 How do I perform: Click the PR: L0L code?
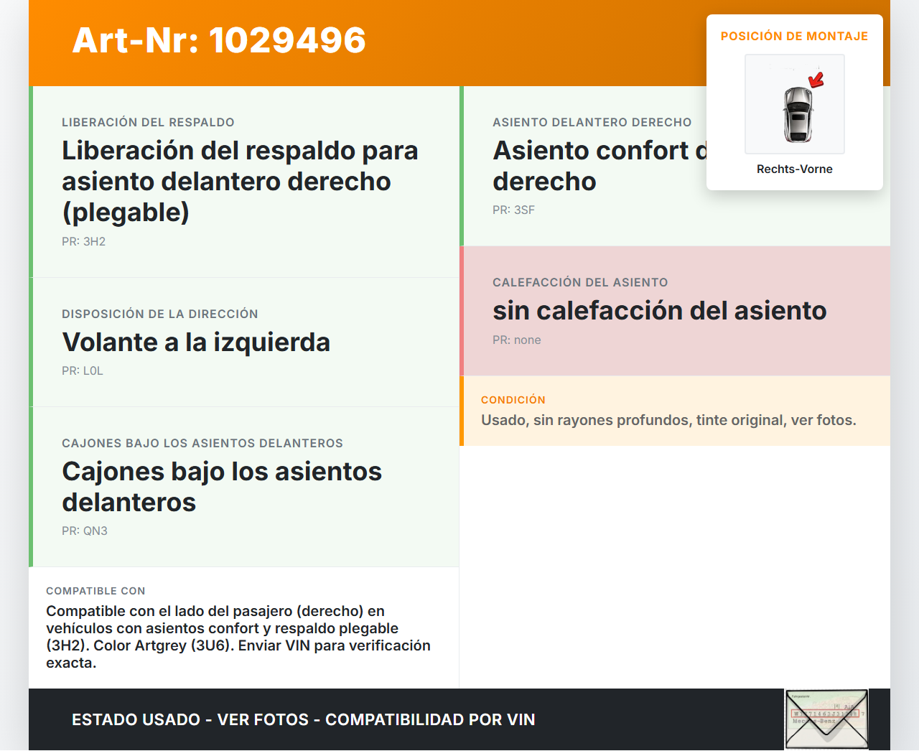click(83, 371)
